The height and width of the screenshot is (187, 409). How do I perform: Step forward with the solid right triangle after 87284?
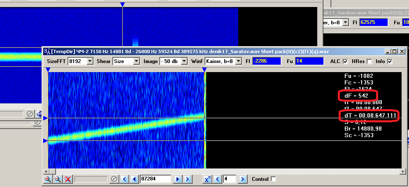coord(178,179)
